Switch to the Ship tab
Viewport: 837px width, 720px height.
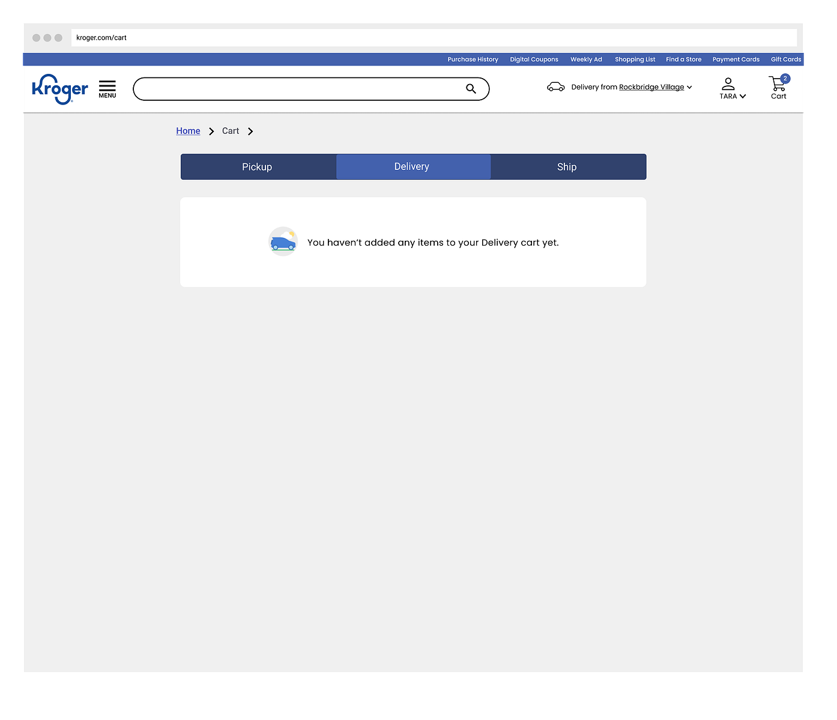tap(568, 167)
